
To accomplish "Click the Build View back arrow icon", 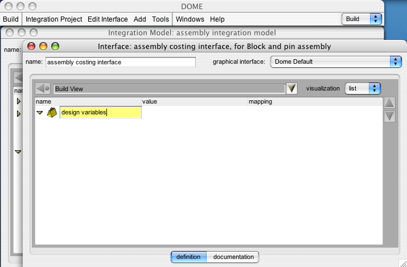I will pos(43,88).
